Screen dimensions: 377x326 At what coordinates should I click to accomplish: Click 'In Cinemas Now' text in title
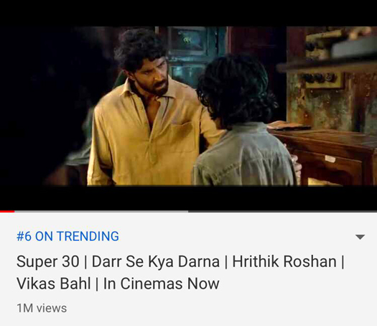coord(161,284)
